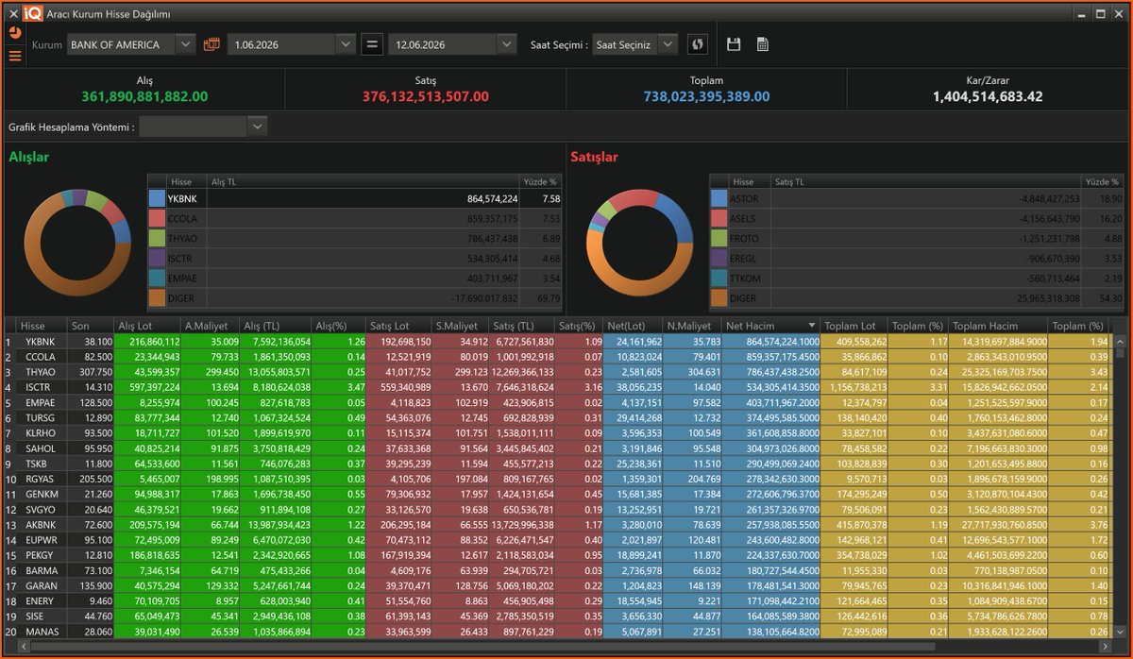This screenshot has width=1133, height=659.
Task: Open the Kurum BANK OF AMERICA dropdown
Action: pyautogui.click(x=185, y=44)
